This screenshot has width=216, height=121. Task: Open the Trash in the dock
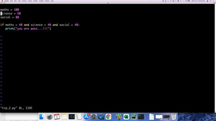174,117
